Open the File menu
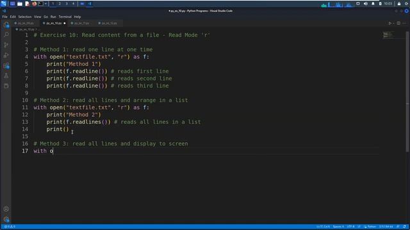410x230 pixels. click(4, 17)
